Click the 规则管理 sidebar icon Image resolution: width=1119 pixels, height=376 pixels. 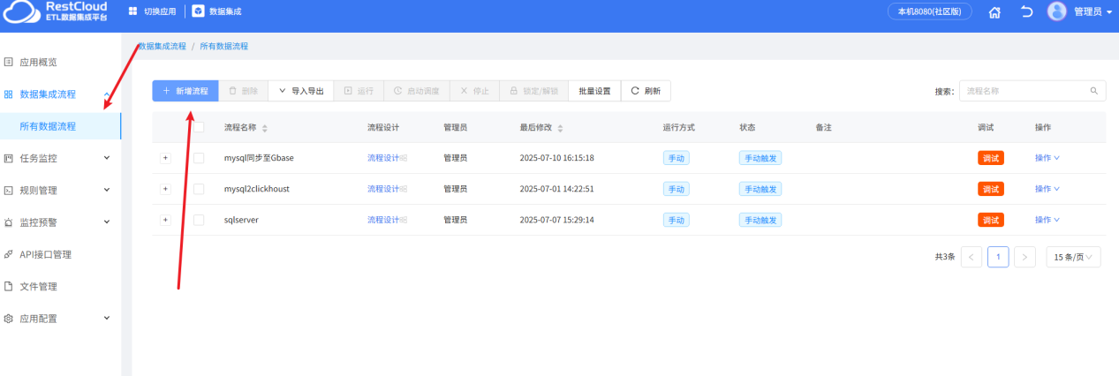tap(9, 191)
